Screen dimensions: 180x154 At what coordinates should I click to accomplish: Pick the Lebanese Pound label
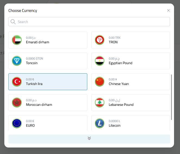pos(121,105)
